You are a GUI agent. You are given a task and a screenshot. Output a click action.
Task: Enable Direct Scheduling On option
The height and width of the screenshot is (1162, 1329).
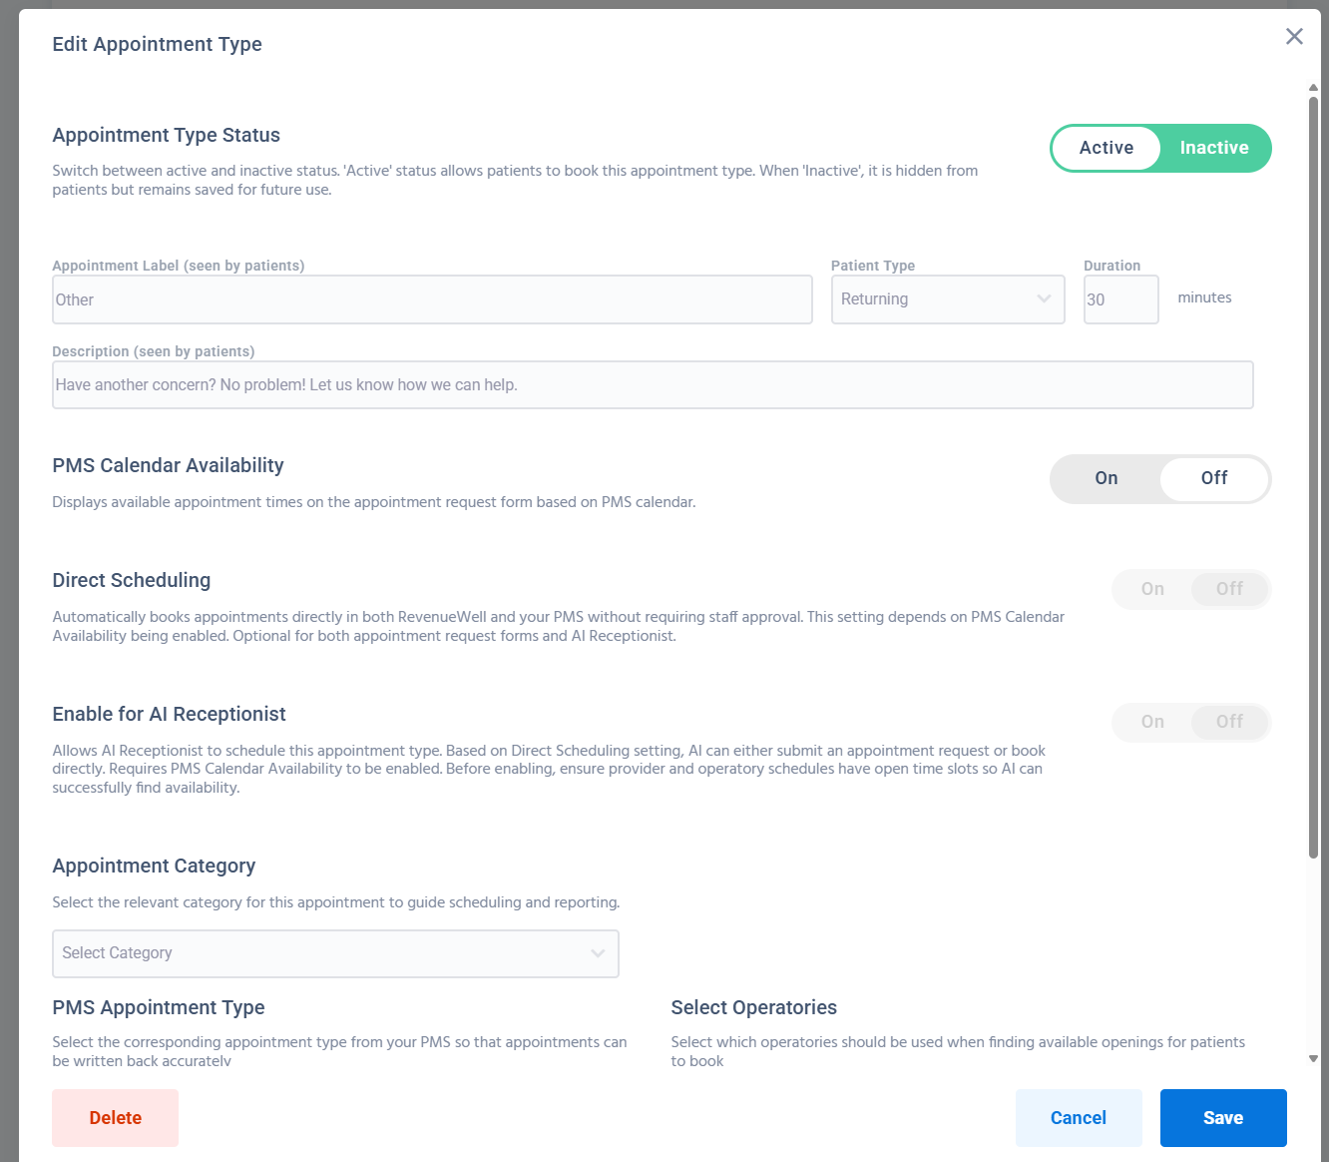[1152, 589]
